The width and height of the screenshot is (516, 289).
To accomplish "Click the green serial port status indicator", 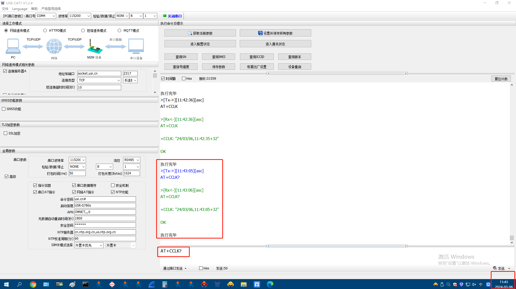I will pos(165,16).
